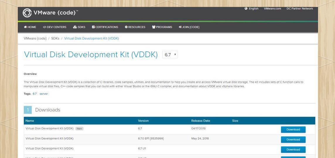Click the gear icon next to RESOURCES
The width and height of the screenshot is (335, 158).
click(x=126, y=27)
